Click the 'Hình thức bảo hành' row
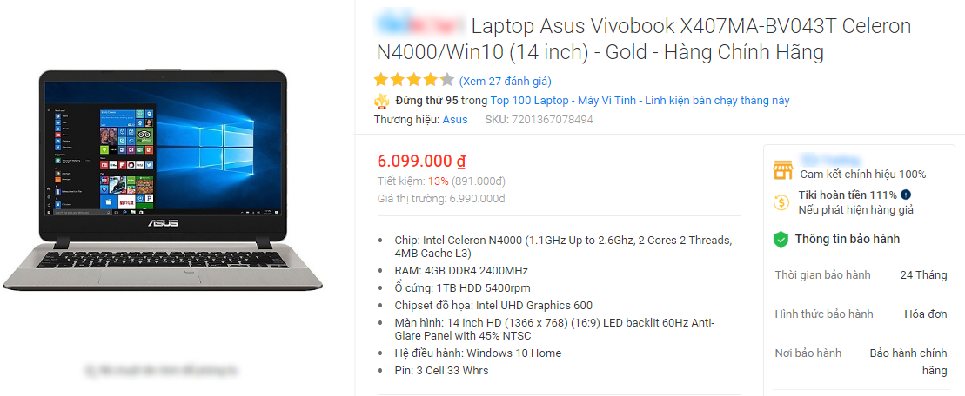965x396 pixels. [x=861, y=313]
